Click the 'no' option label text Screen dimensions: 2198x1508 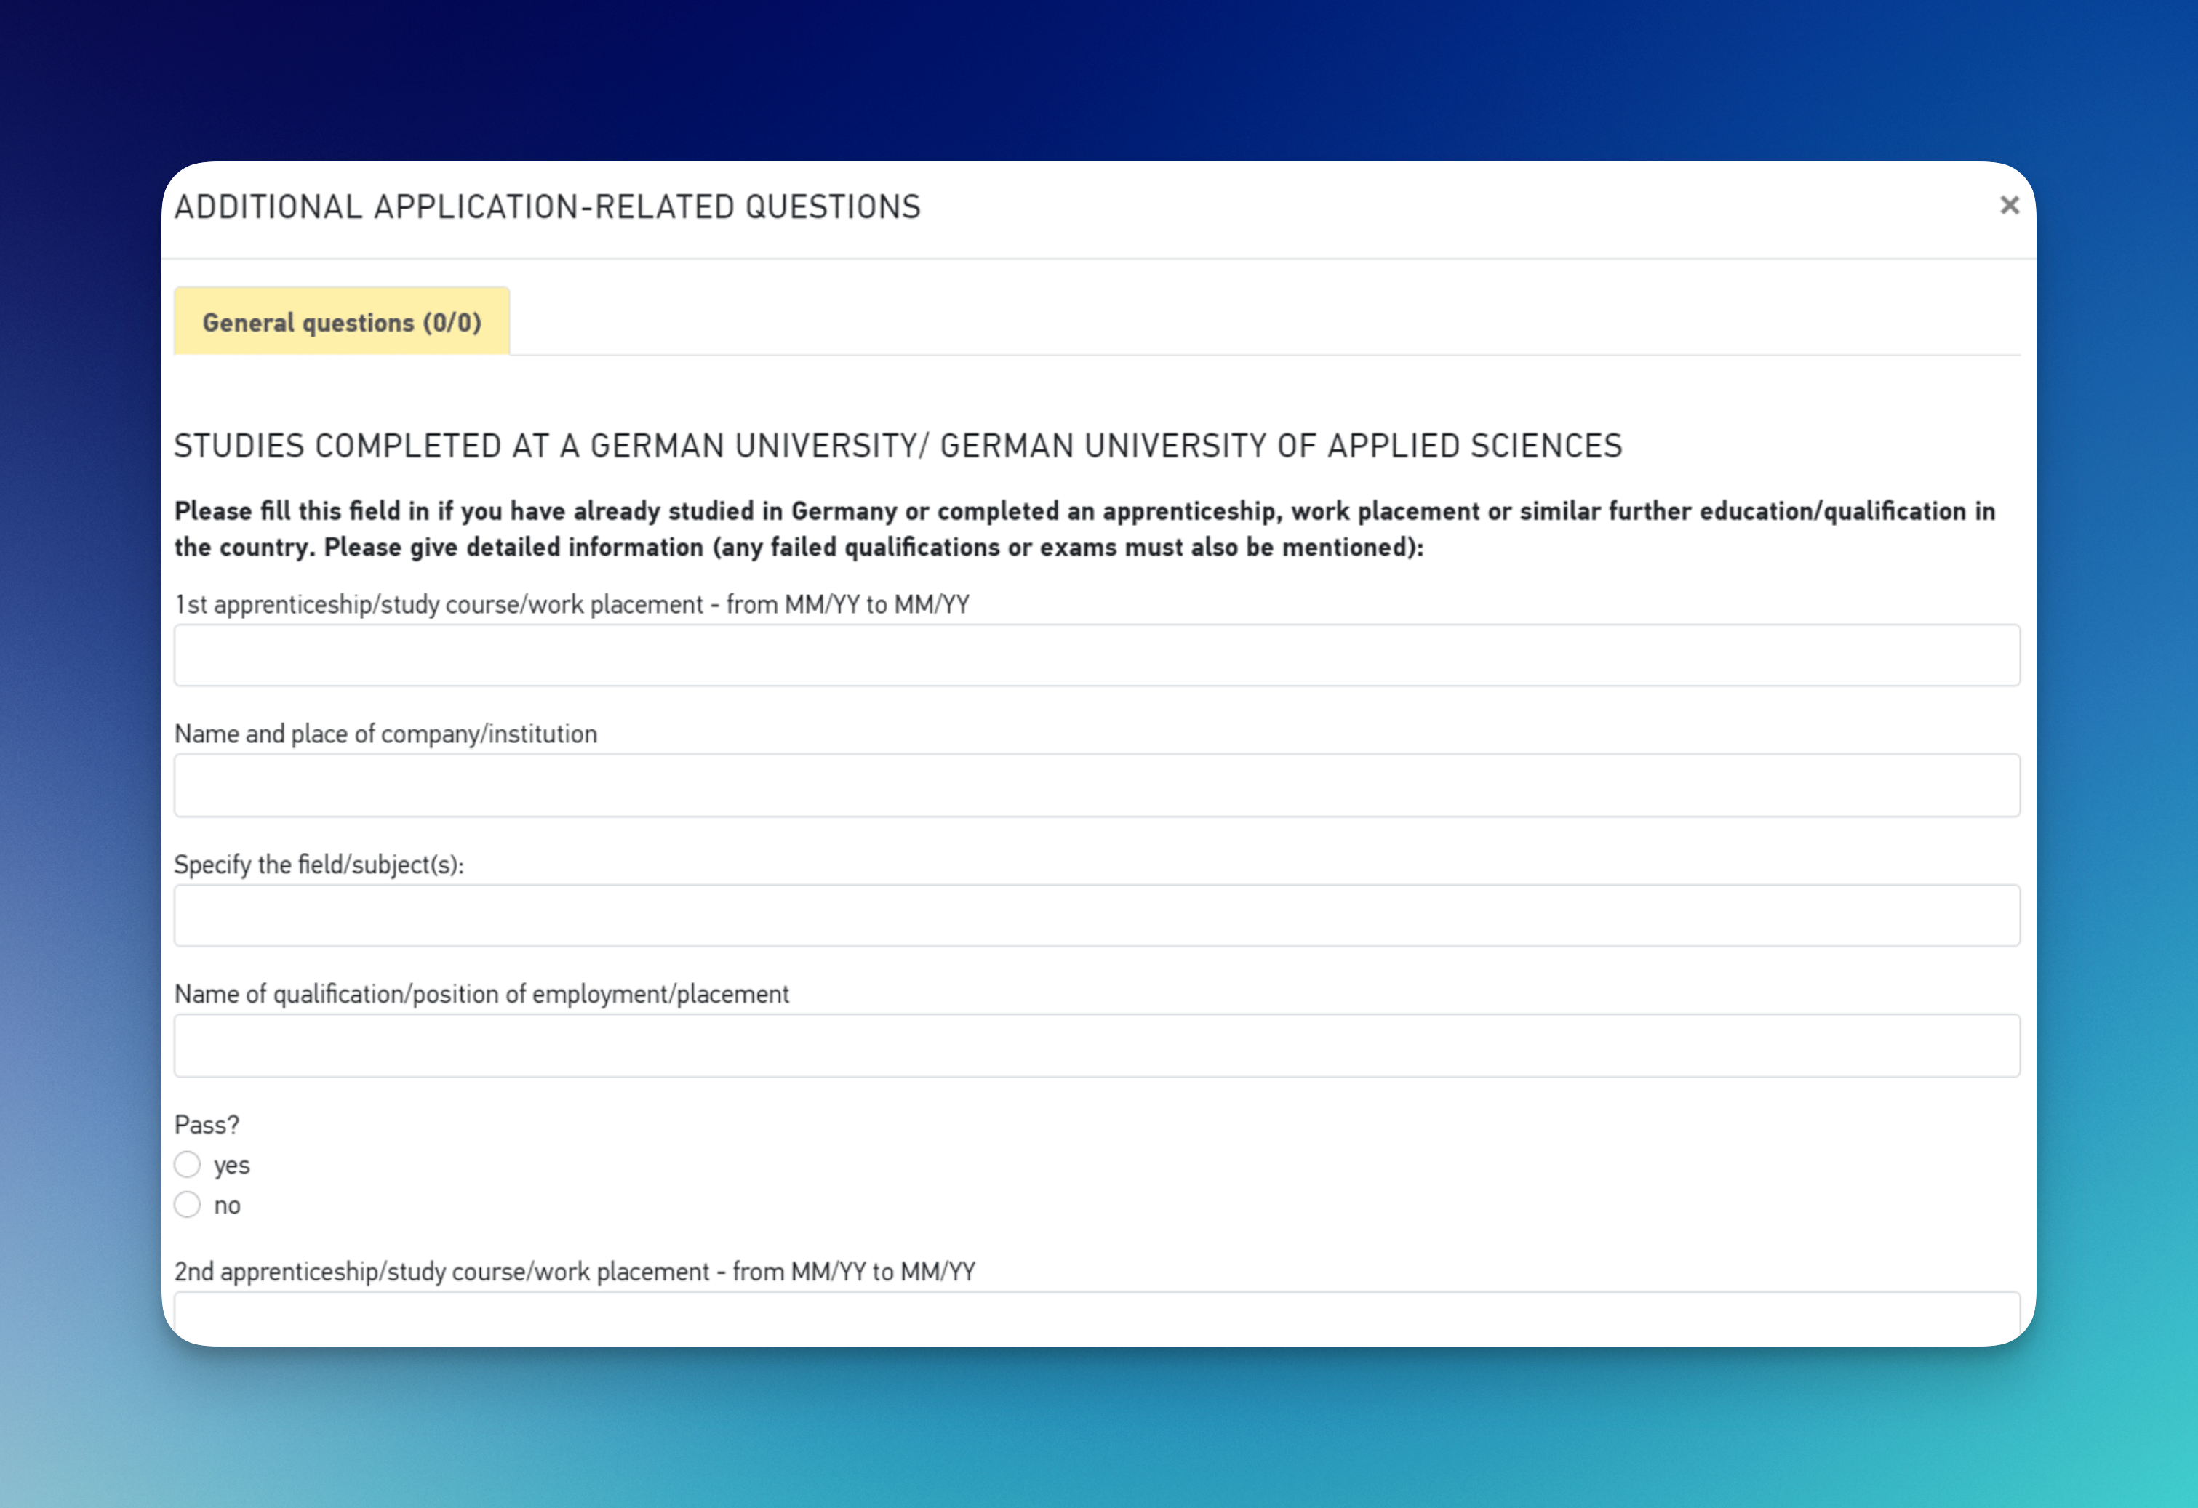pos(227,1206)
